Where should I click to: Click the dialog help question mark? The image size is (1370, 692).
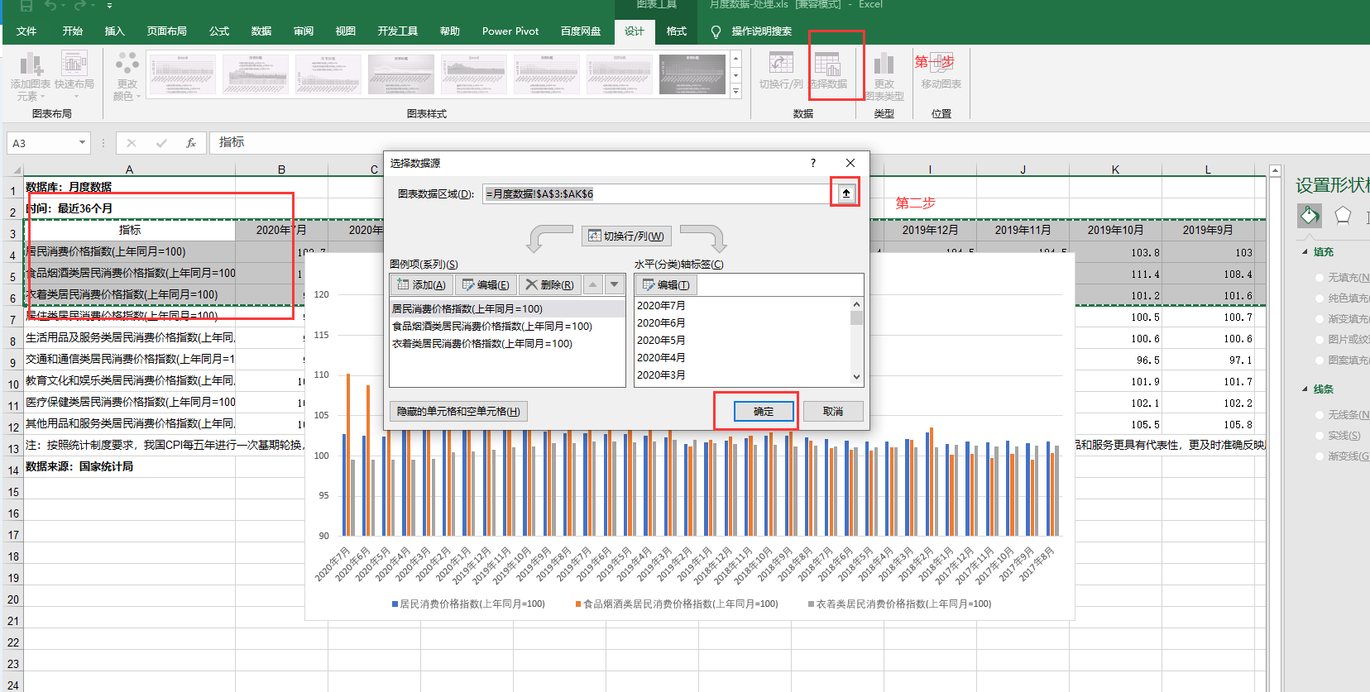(x=813, y=163)
